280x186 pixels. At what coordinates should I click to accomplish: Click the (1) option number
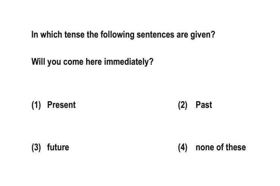(x=36, y=105)
